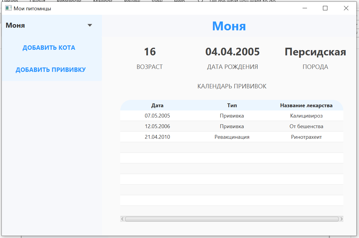
Task: Expand the Моня cat selector dropdown
Action: [90, 25]
